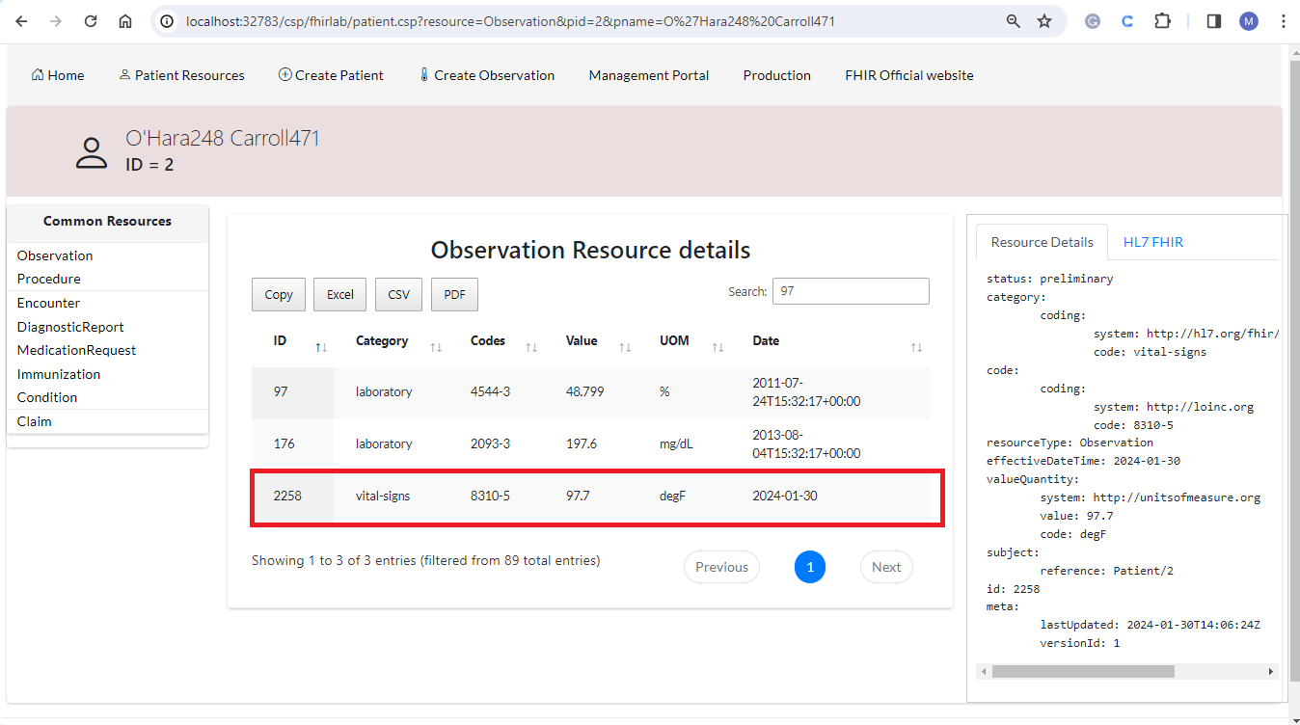The image size is (1300, 725).
Task: Open the zoom magnifier icon in address bar
Action: tap(1014, 21)
